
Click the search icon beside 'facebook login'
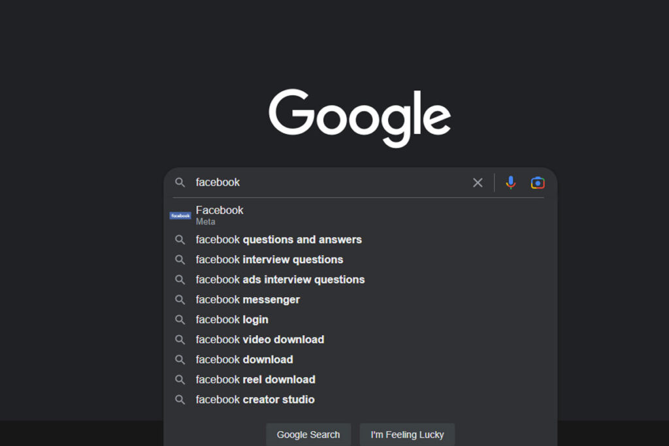(180, 319)
